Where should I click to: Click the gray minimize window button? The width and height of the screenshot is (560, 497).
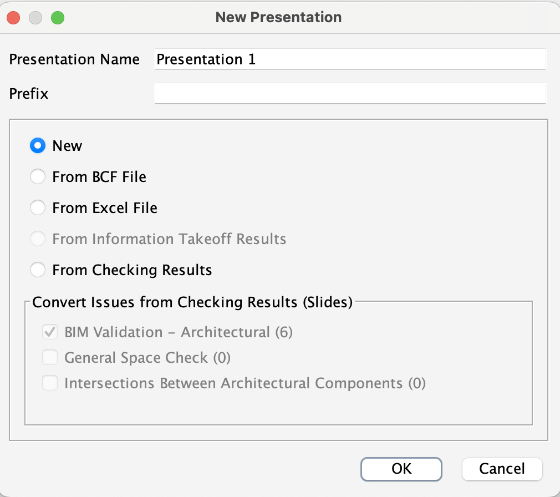coord(35,18)
